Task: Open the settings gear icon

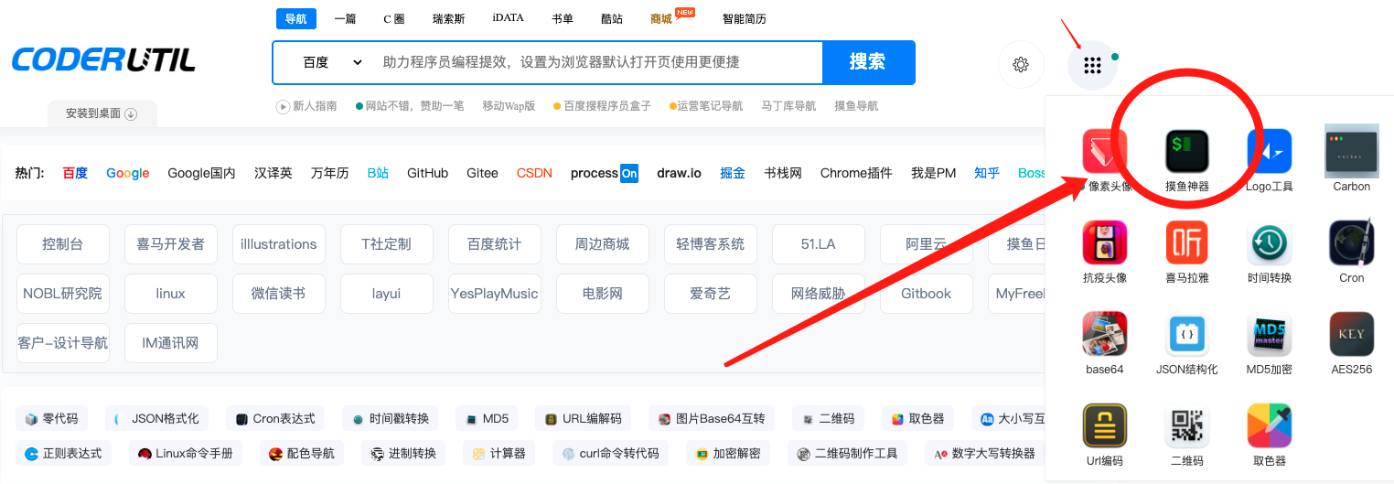Action: click(1021, 65)
